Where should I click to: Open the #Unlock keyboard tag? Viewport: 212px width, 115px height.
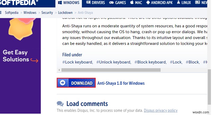pos(113,62)
